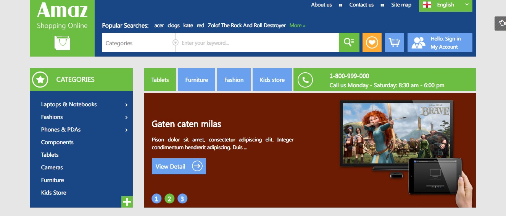
Task: Expand Fashions submenu arrow
Action: 126,117
